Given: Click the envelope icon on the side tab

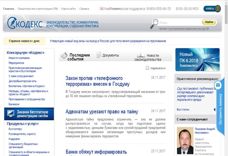Looking at the screenshot, I should pyautogui.click(x=218, y=86).
